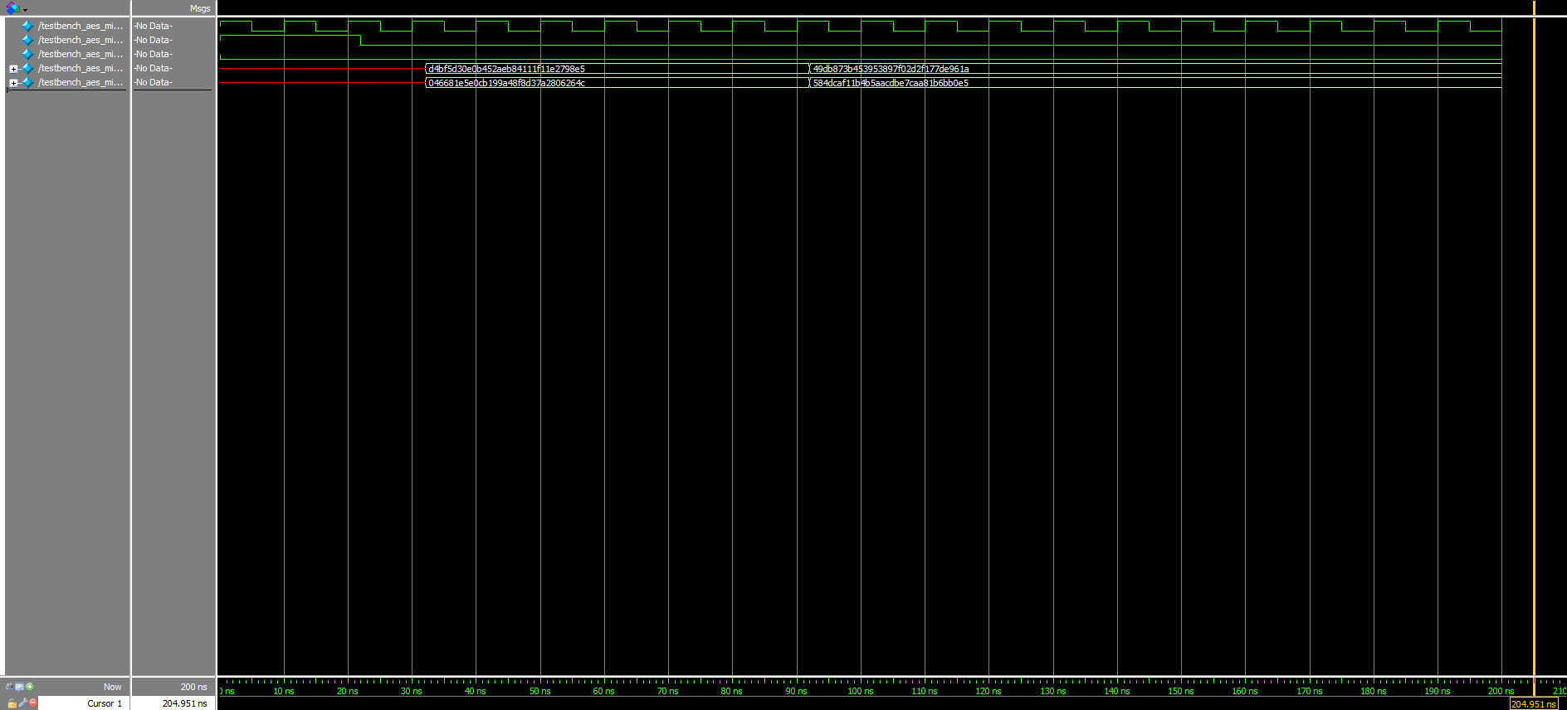Image resolution: width=1567 pixels, height=710 pixels.
Task: Click the toggle leaf names icon
Action: pyautogui.click(x=9, y=687)
